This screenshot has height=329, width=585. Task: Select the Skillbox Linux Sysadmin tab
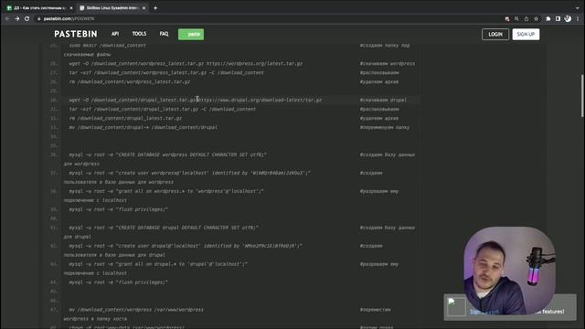112,8
